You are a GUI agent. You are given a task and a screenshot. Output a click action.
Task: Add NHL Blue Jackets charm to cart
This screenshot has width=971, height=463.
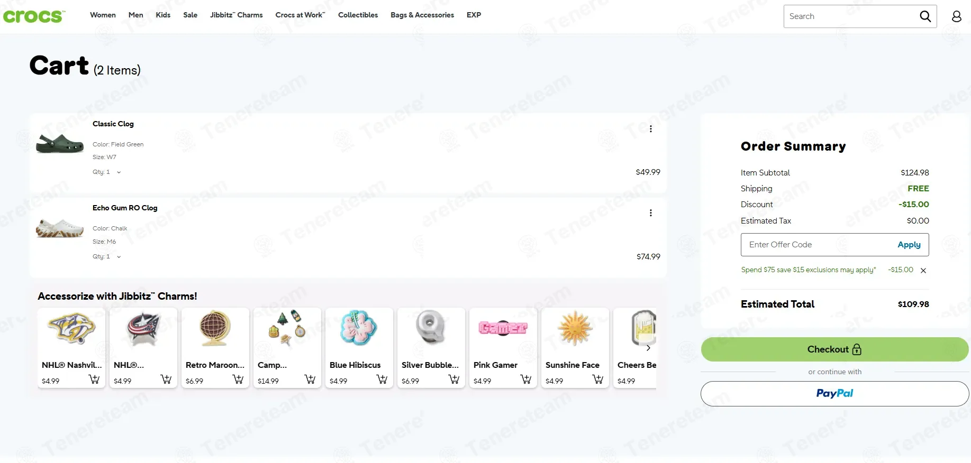[166, 379]
